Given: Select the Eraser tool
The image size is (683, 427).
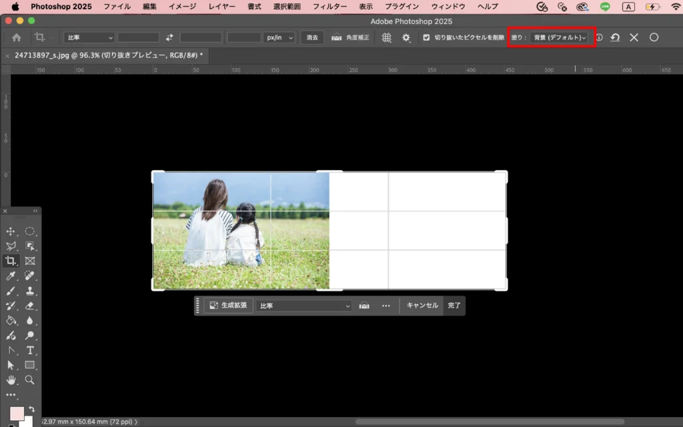Looking at the screenshot, I should pyautogui.click(x=30, y=306).
